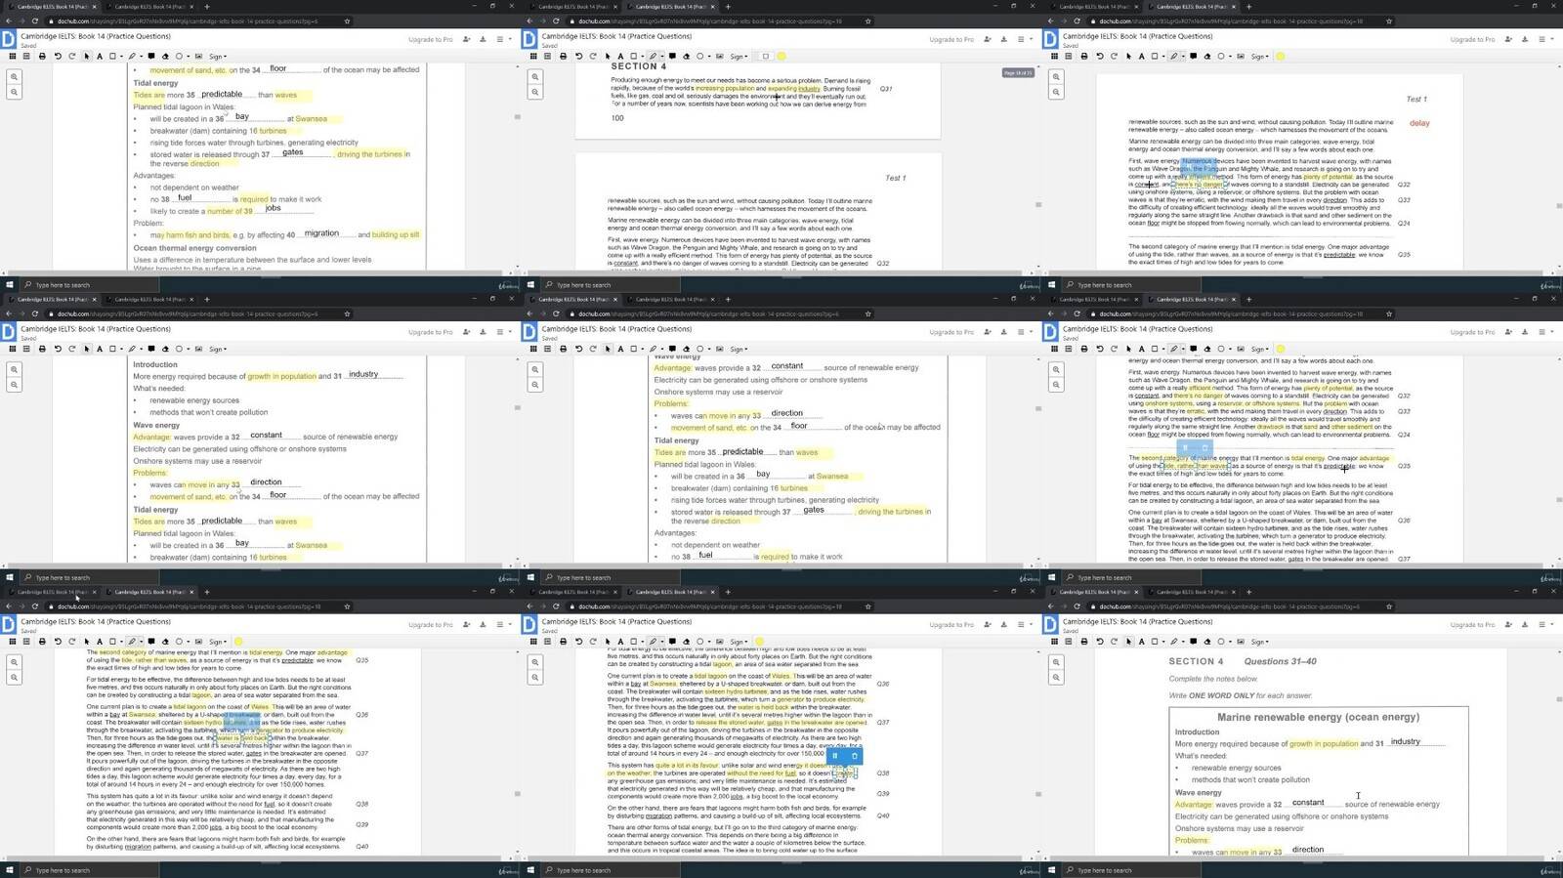Screen dimensions: 1563x878
Task: Select second browser tab in the middle-left window
Action: tap(148, 299)
